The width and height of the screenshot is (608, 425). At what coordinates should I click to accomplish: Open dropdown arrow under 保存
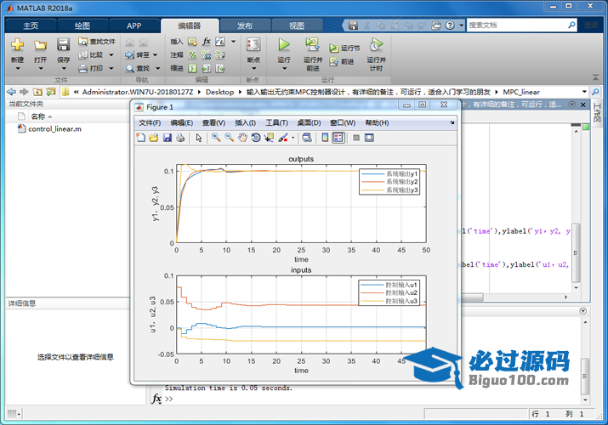(x=64, y=69)
